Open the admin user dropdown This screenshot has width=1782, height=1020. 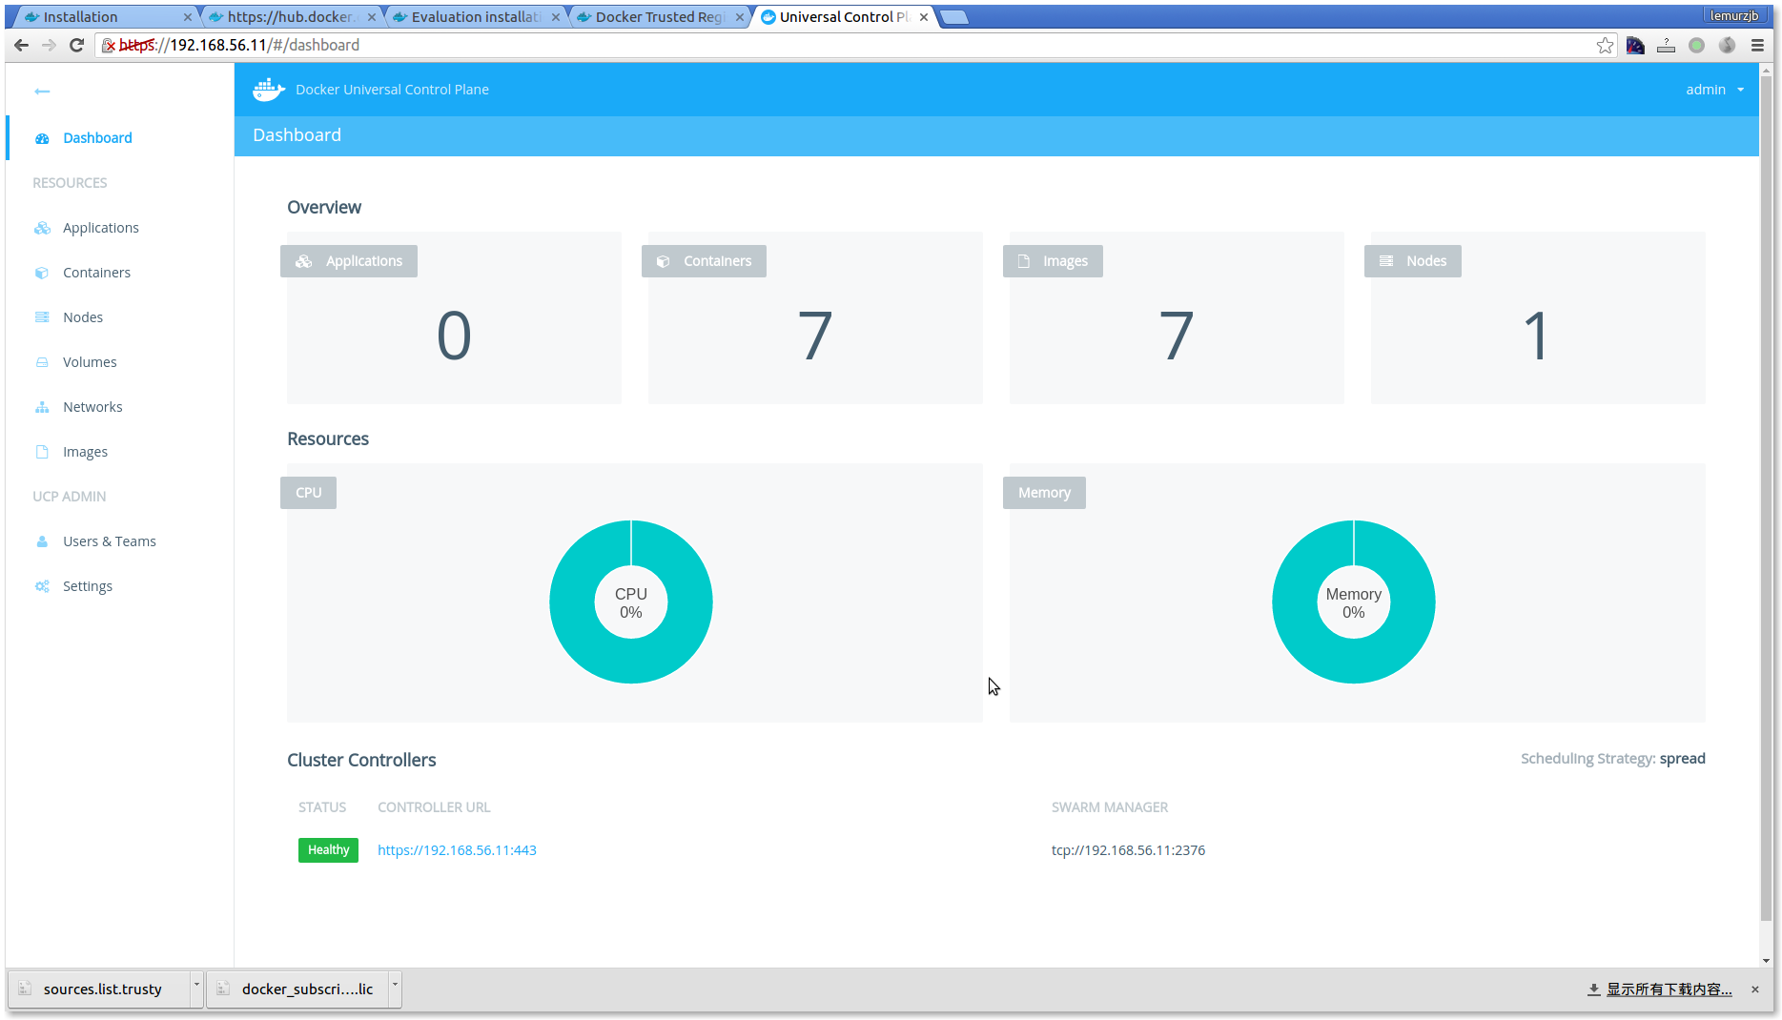tap(1714, 90)
